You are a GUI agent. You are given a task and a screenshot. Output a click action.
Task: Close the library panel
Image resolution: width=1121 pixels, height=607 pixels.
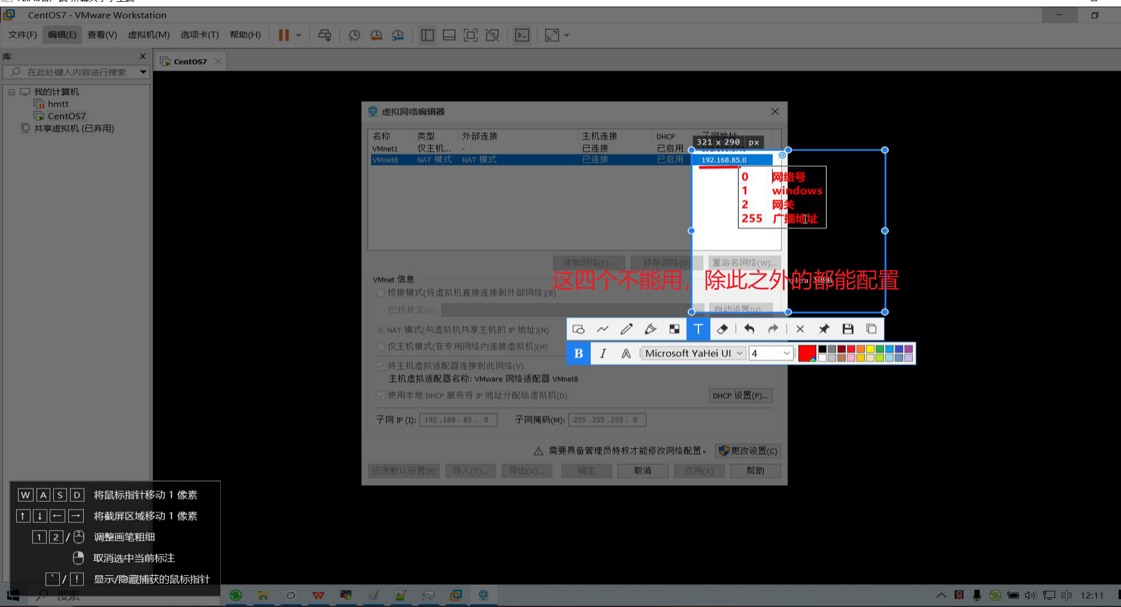point(142,56)
